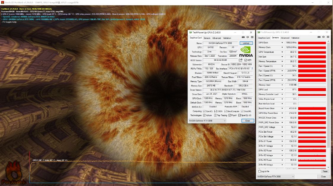Open the Memory Temperature sensor dropdown arrow
333x186 pixels.
pos(282,61)
